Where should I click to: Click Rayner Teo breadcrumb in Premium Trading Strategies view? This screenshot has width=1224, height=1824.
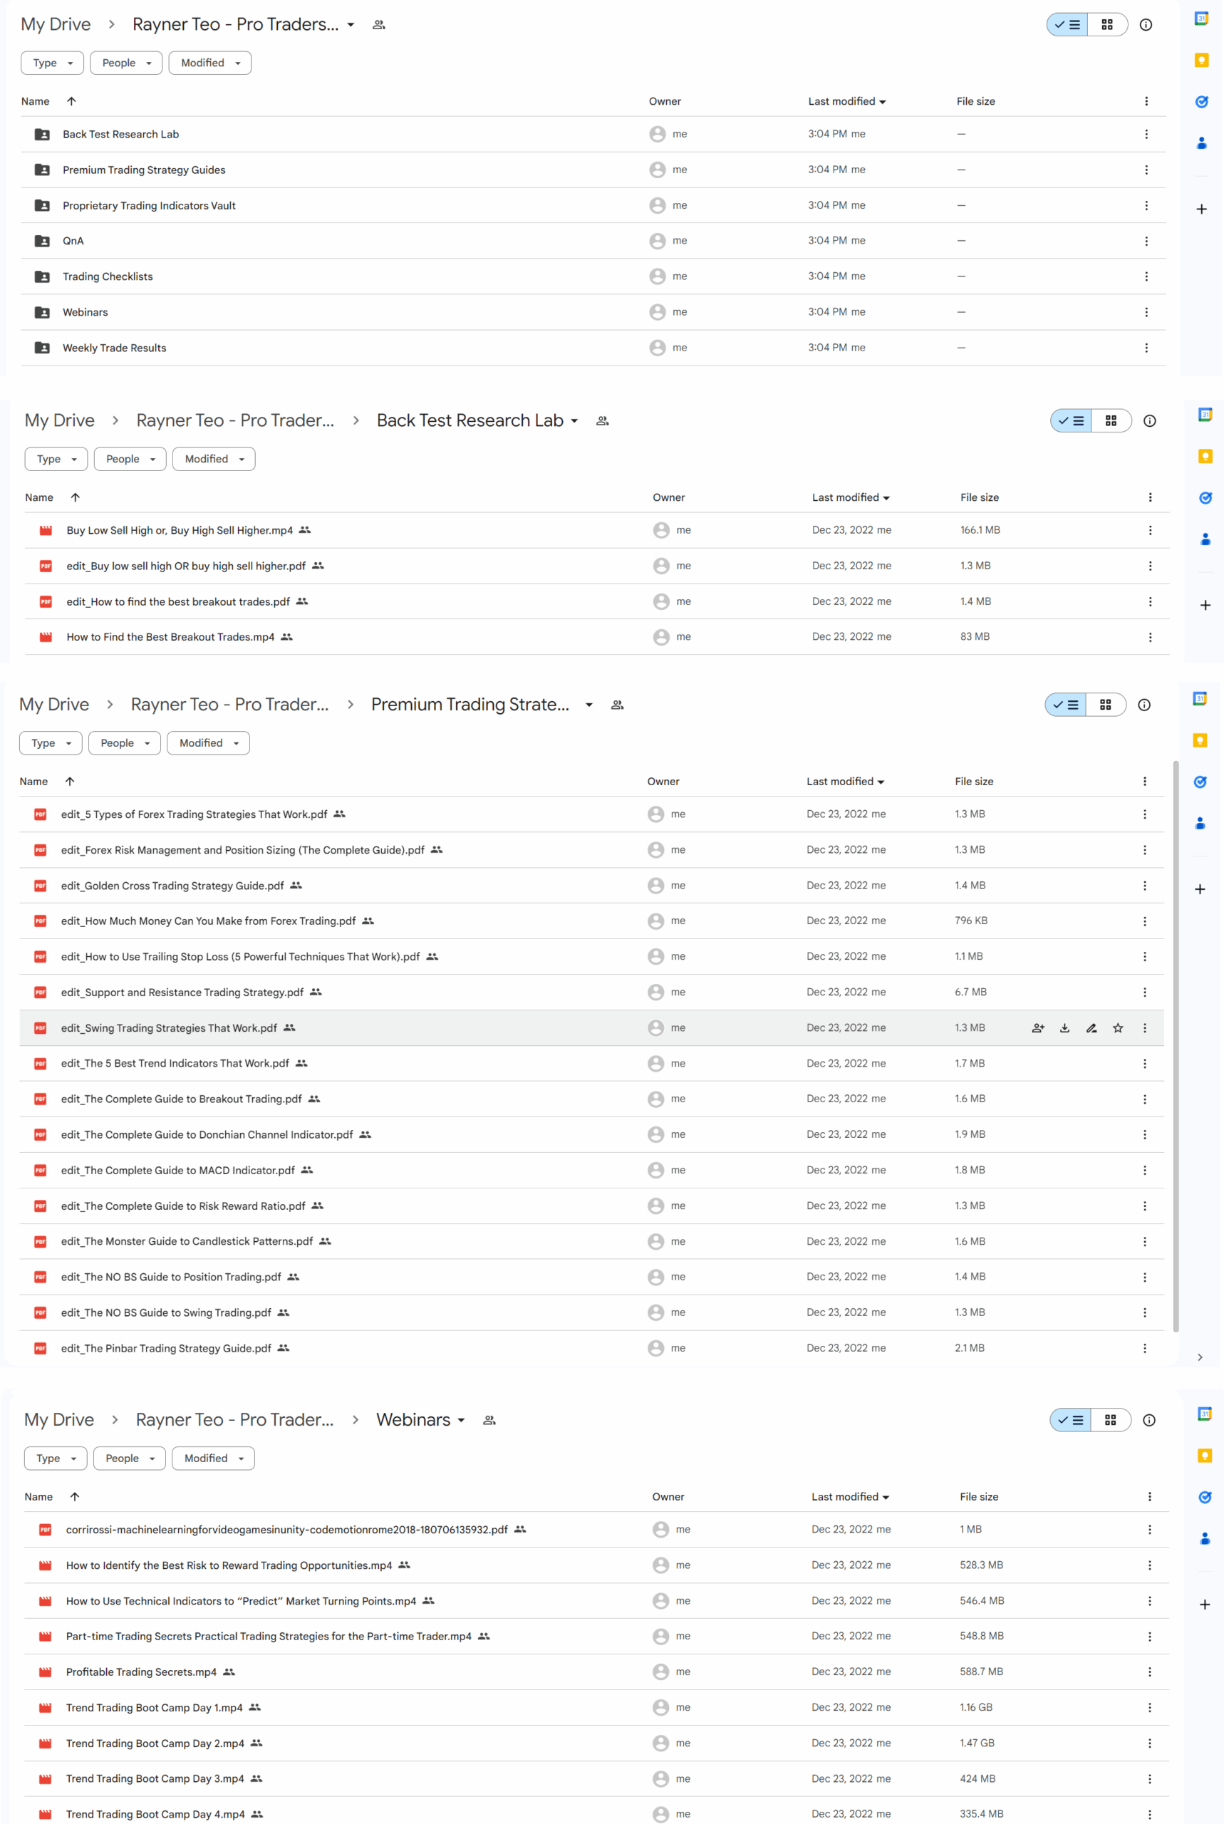pos(230,705)
